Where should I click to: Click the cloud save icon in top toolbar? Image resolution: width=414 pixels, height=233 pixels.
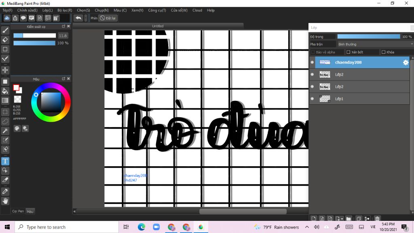pos(7,18)
